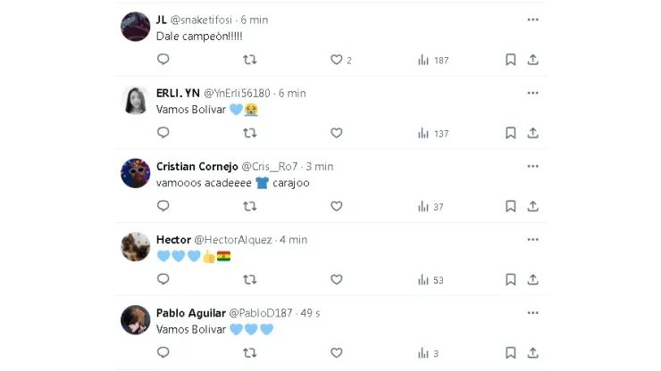
Task: Like JL's tweet with 2 likes
Action: coord(337,60)
